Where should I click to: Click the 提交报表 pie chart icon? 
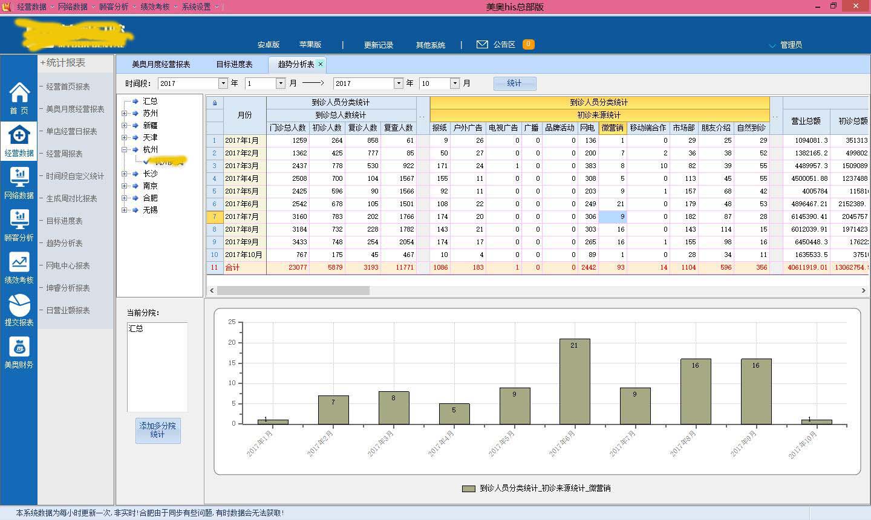(x=19, y=305)
